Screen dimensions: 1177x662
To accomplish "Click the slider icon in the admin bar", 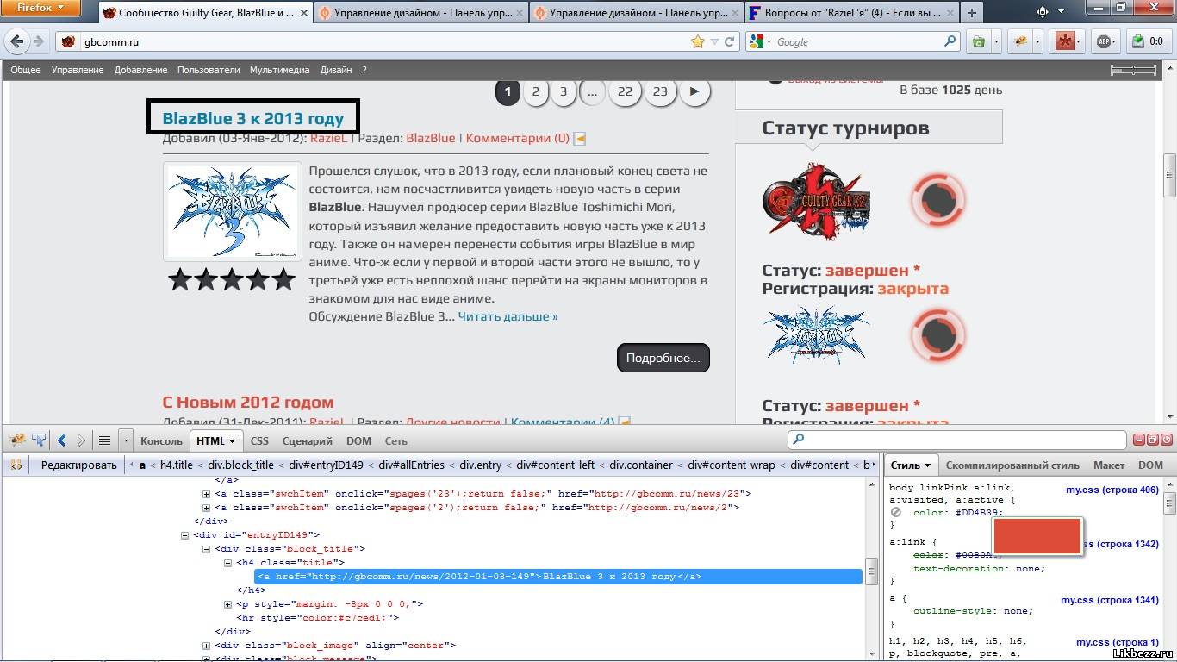I will click(x=1134, y=70).
